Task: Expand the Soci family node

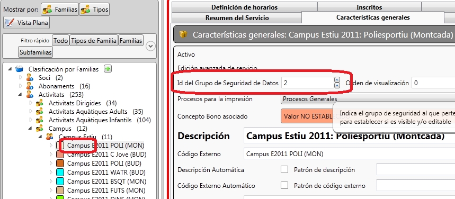Action: click(21, 78)
